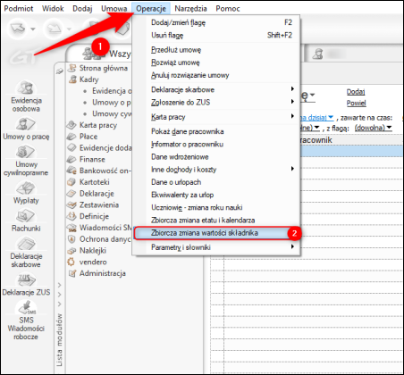Screen dimensions: 404x375
Task: Open the Dodaj menu
Action: pyautogui.click(x=82, y=9)
